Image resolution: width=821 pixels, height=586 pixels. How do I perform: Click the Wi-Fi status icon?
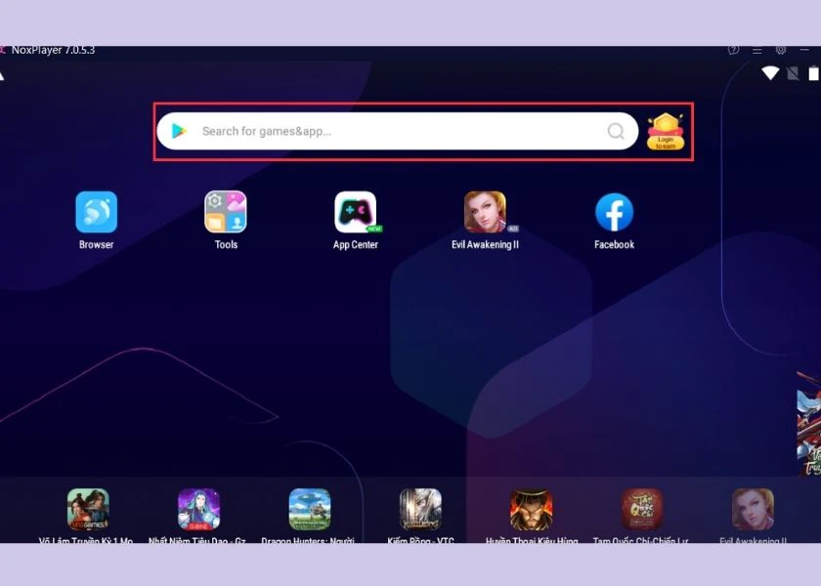point(770,72)
